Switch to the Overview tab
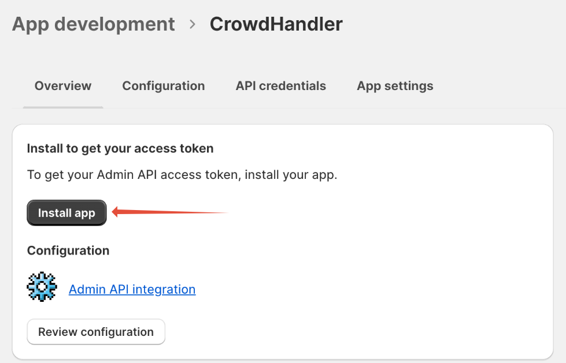This screenshot has height=363, width=566. 63,86
